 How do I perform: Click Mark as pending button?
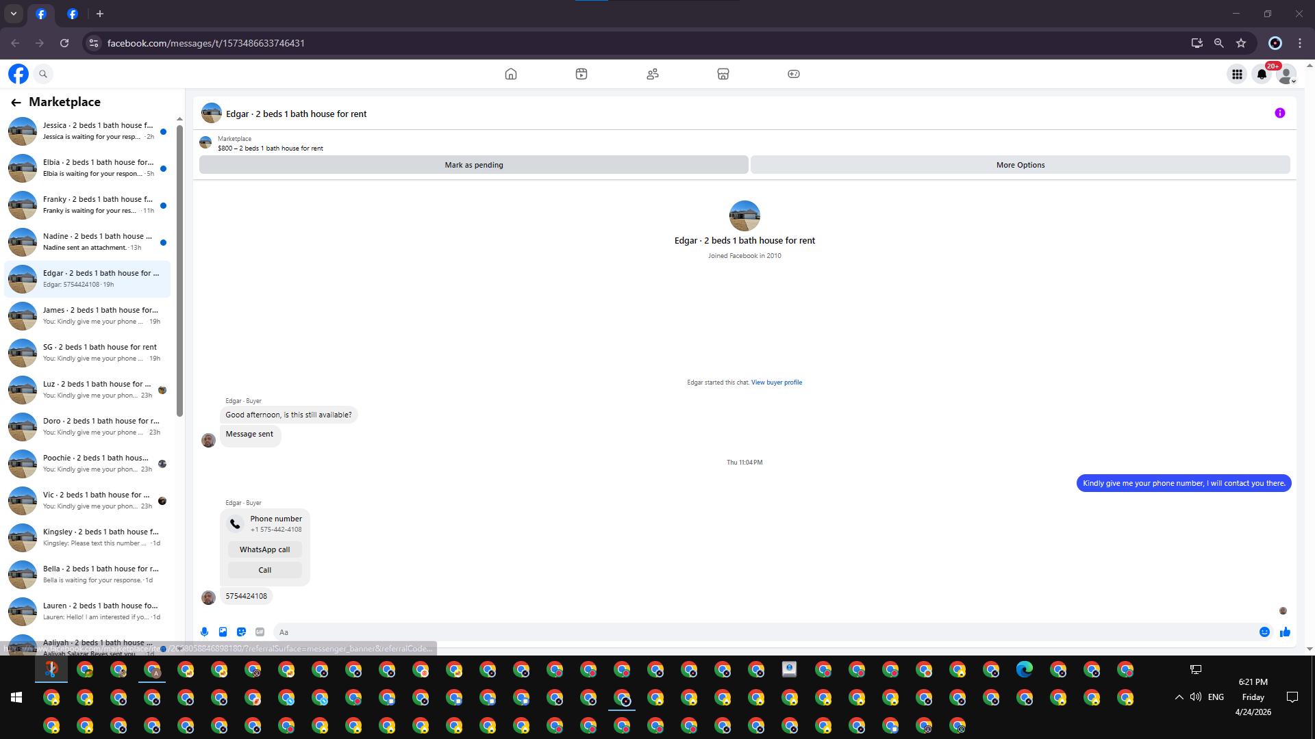point(474,165)
